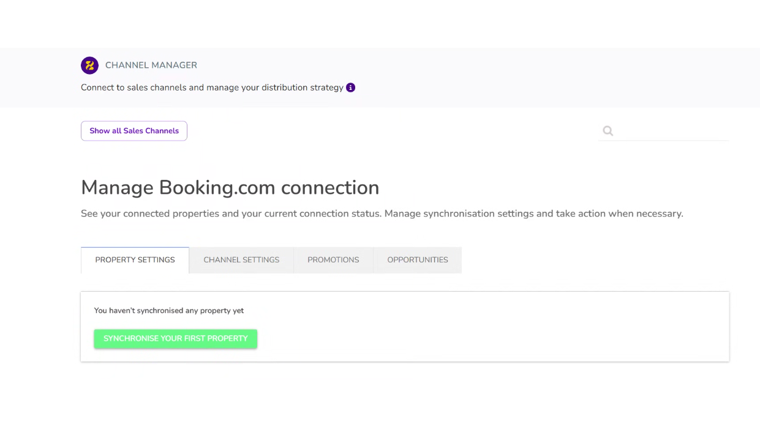
Task: Click the info icon beside distribution strategy
Action: [351, 87]
